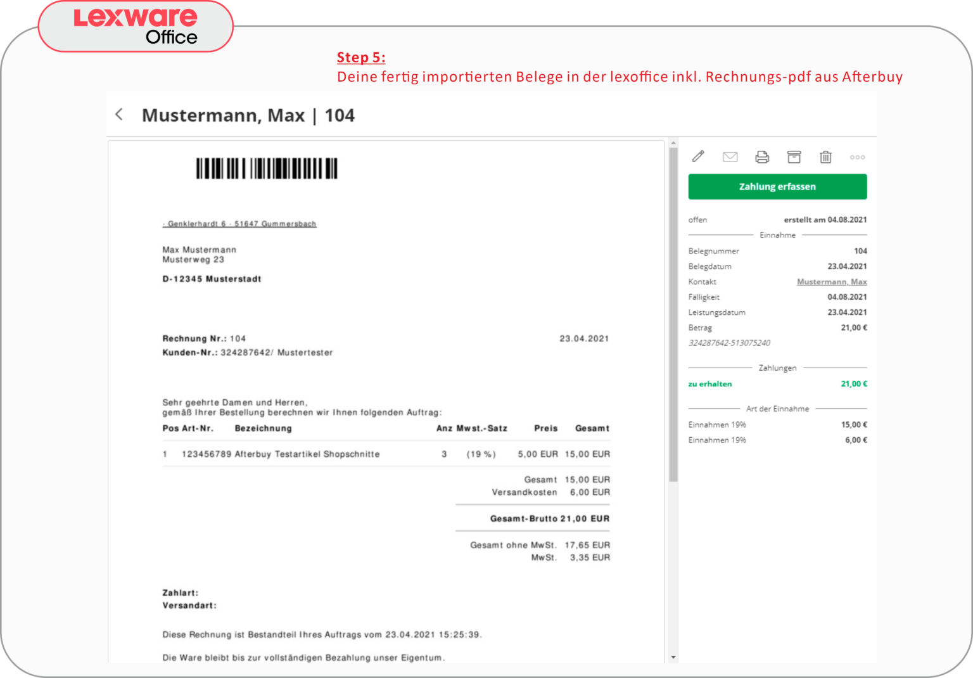
Task: Click the green zu erhalten label
Action: coord(710,384)
